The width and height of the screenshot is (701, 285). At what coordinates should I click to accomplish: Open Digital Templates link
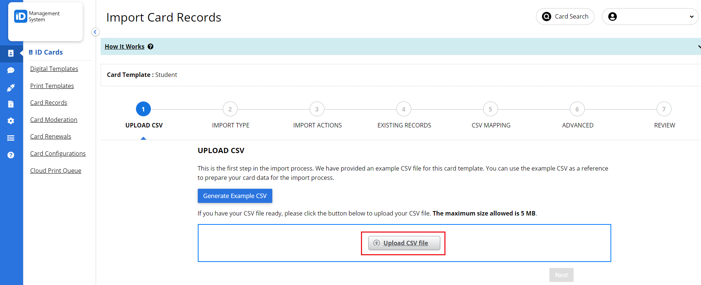54,69
